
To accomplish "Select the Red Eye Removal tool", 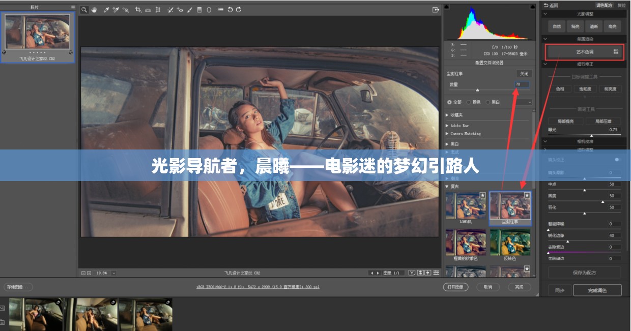I will (180, 10).
